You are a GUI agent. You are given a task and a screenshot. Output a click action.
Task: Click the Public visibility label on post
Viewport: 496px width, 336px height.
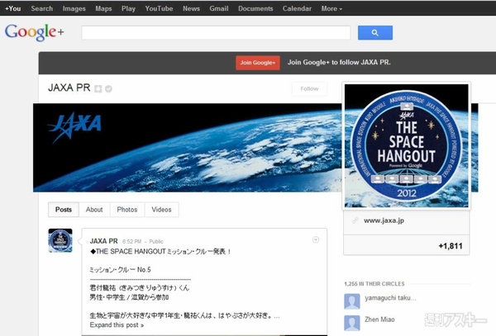[156, 242]
